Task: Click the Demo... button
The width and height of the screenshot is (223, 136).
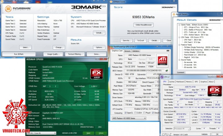Action: [97, 54]
